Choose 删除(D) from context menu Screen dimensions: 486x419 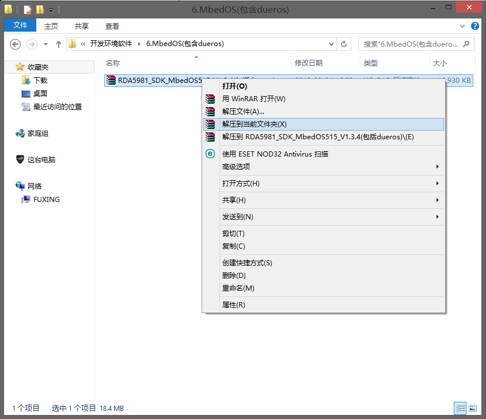coord(324,276)
